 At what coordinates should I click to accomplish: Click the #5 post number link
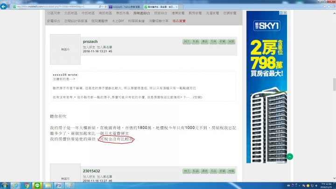click(x=110, y=51)
